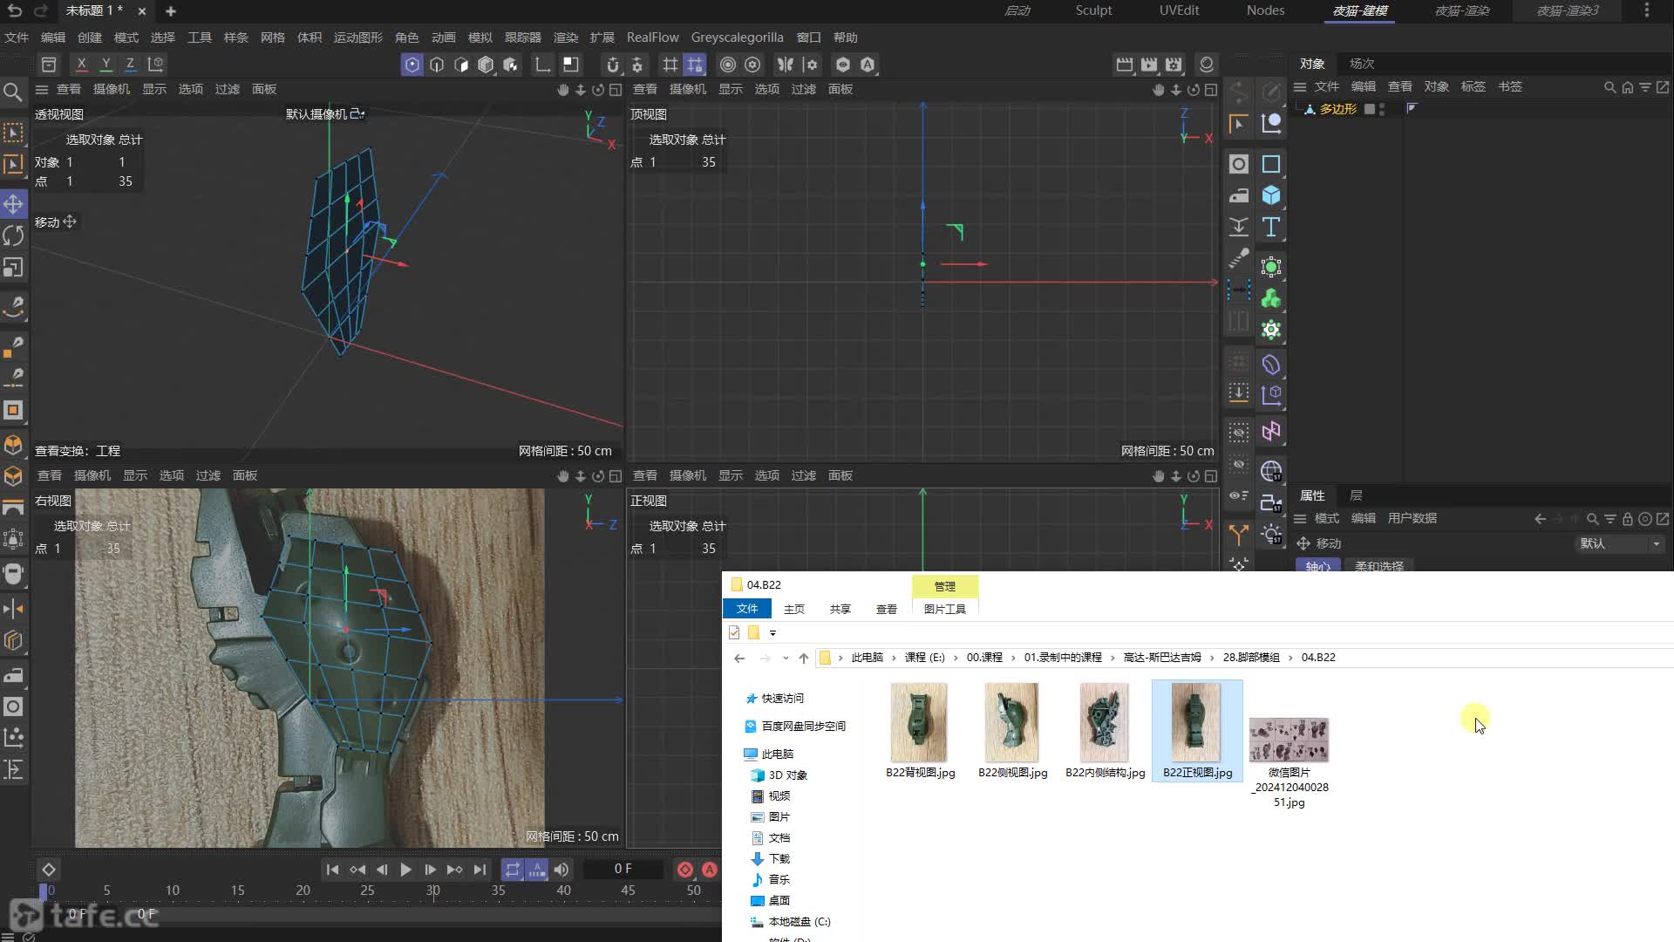Open the 默认 dropdown in attributes
This screenshot has height=942, width=1674.
coord(1620,543)
